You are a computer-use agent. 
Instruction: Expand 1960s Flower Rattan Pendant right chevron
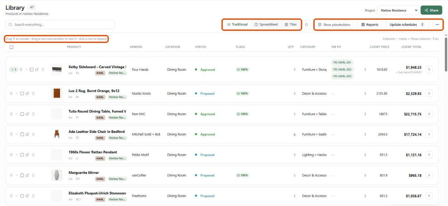[429, 155]
